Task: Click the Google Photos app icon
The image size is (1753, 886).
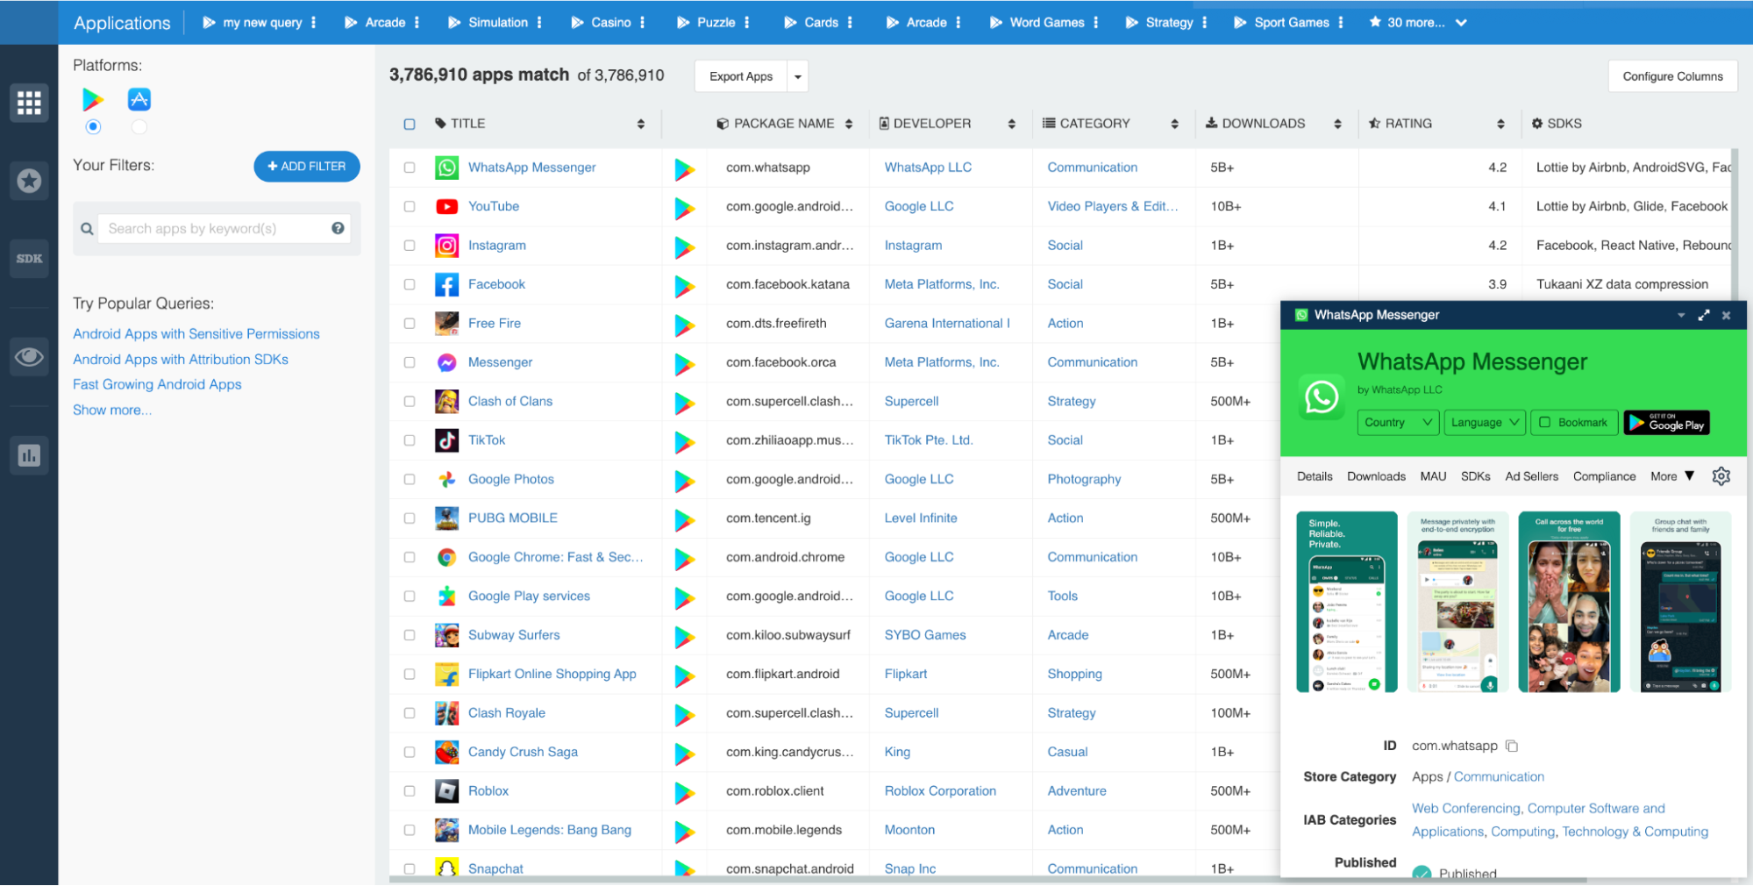Action: pos(447,479)
